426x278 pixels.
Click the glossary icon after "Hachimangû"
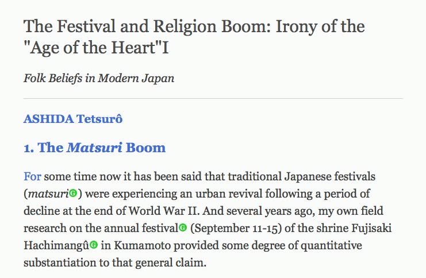click(94, 245)
